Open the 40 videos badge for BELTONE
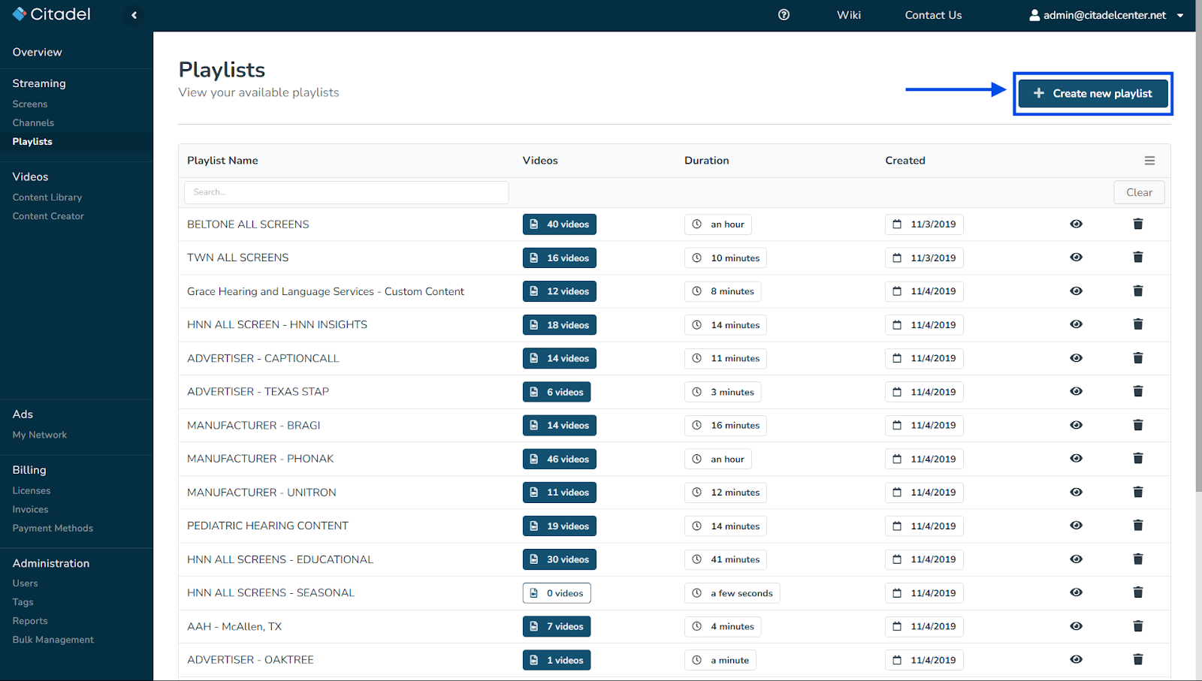The image size is (1202, 681). 560,224
